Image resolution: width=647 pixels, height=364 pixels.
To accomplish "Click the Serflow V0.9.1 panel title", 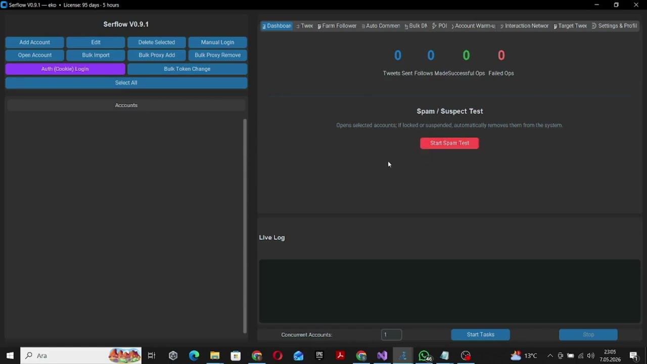I will click(126, 24).
